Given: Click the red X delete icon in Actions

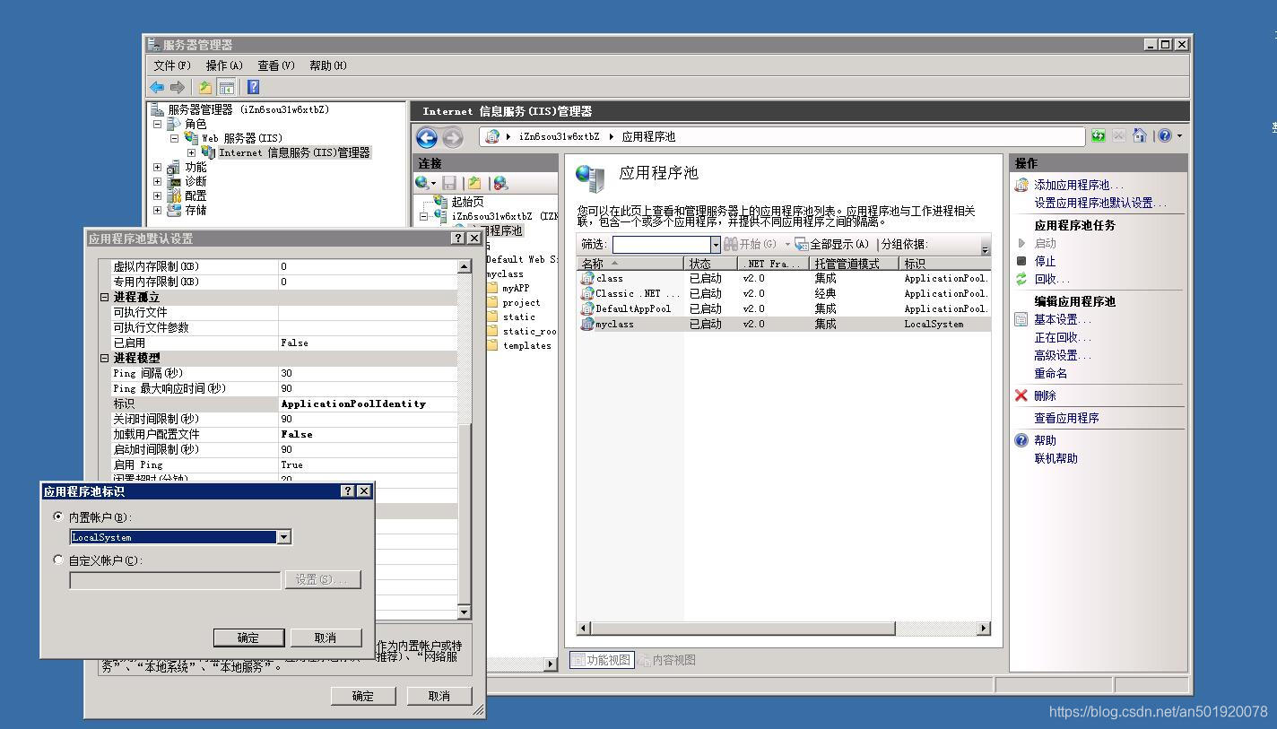Looking at the screenshot, I should 1021,395.
